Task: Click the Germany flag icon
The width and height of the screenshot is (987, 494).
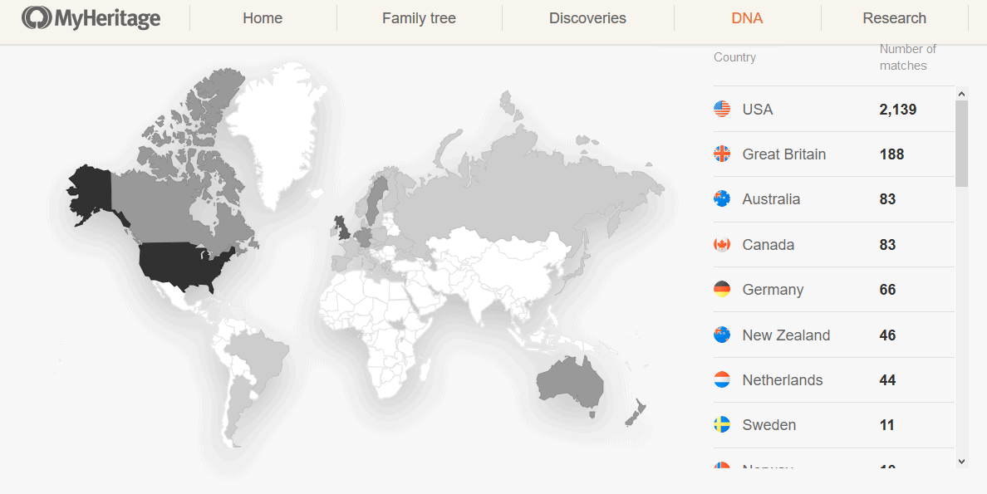Action: pos(722,290)
